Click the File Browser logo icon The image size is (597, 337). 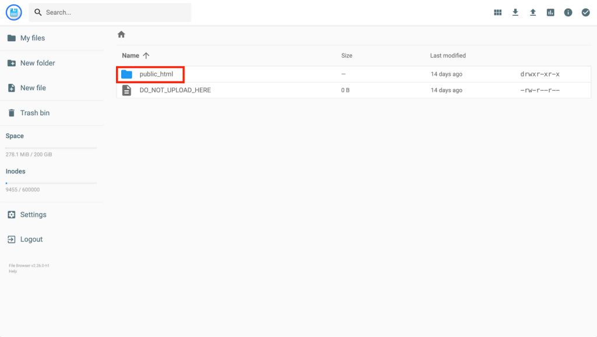click(x=13, y=12)
